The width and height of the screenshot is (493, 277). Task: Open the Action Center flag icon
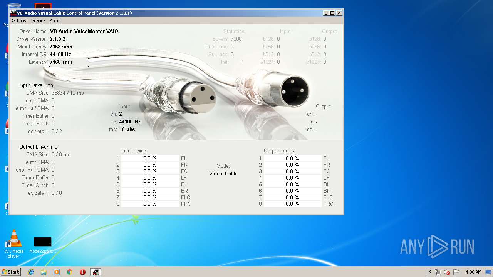(x=456, y=272)
